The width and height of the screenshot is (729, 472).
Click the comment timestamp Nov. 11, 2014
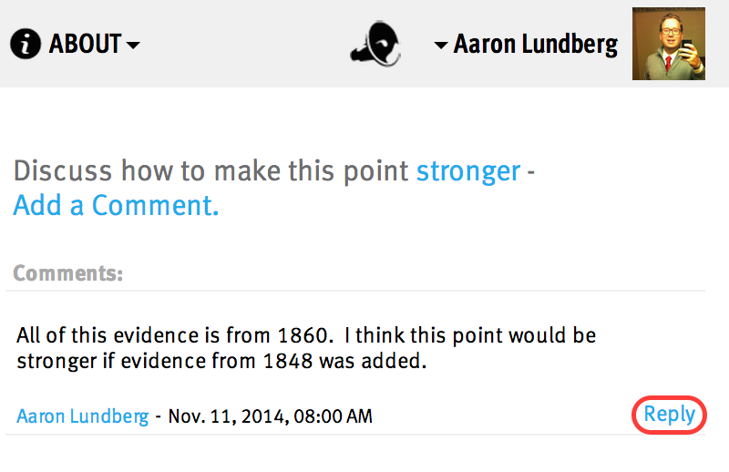point(270,416)
